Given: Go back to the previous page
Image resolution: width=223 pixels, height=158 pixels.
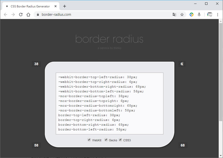Looking at the screenshot, I should (x=5, y=15).
